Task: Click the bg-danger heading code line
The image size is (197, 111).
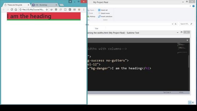Action: click(x=119, y=68)
